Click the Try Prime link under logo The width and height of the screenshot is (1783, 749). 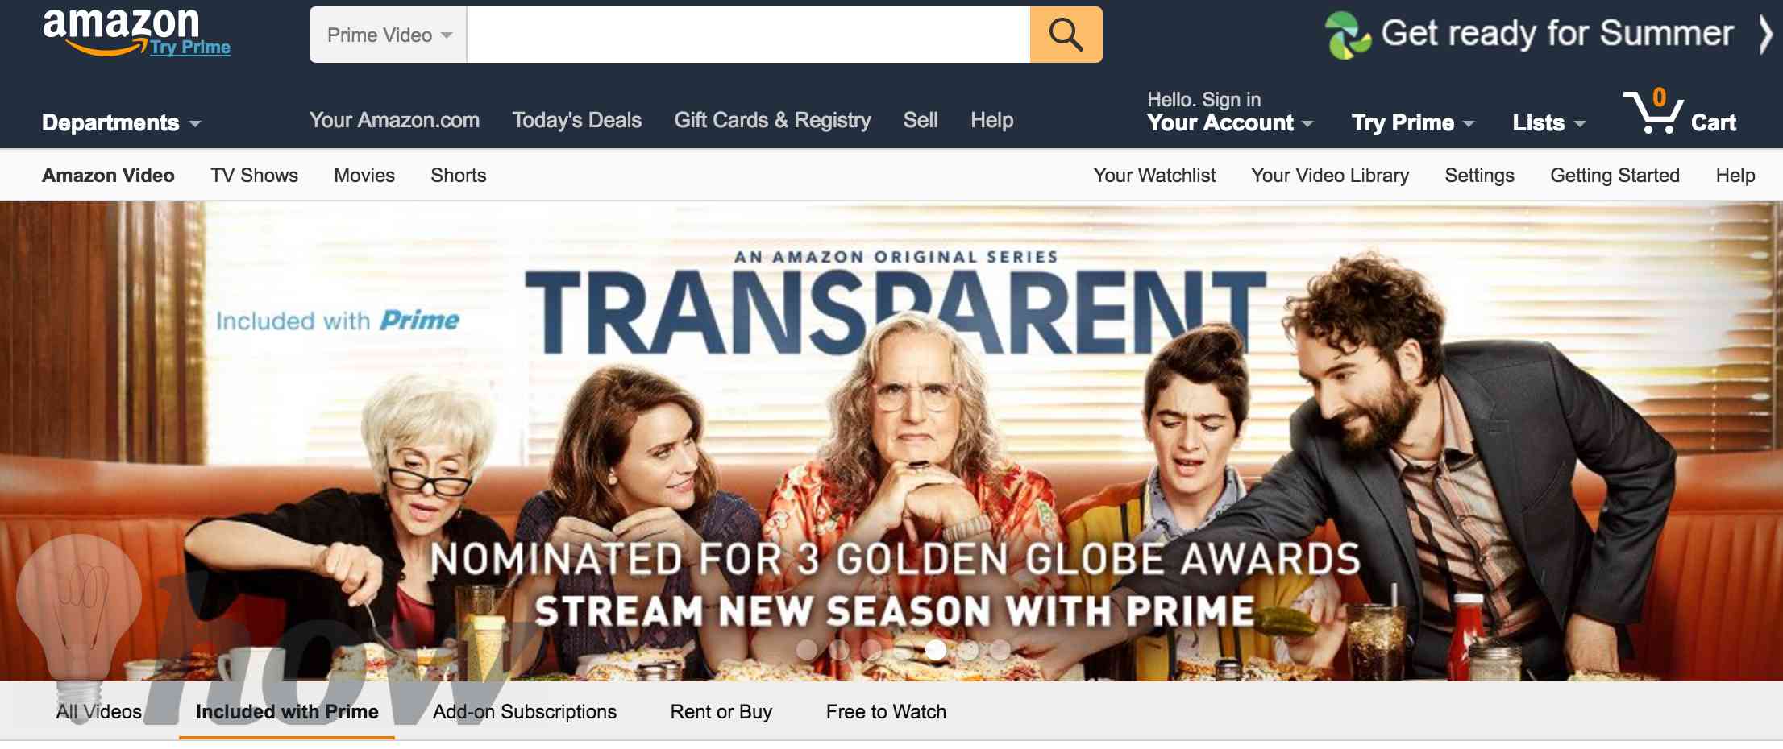tap(190, 48)
